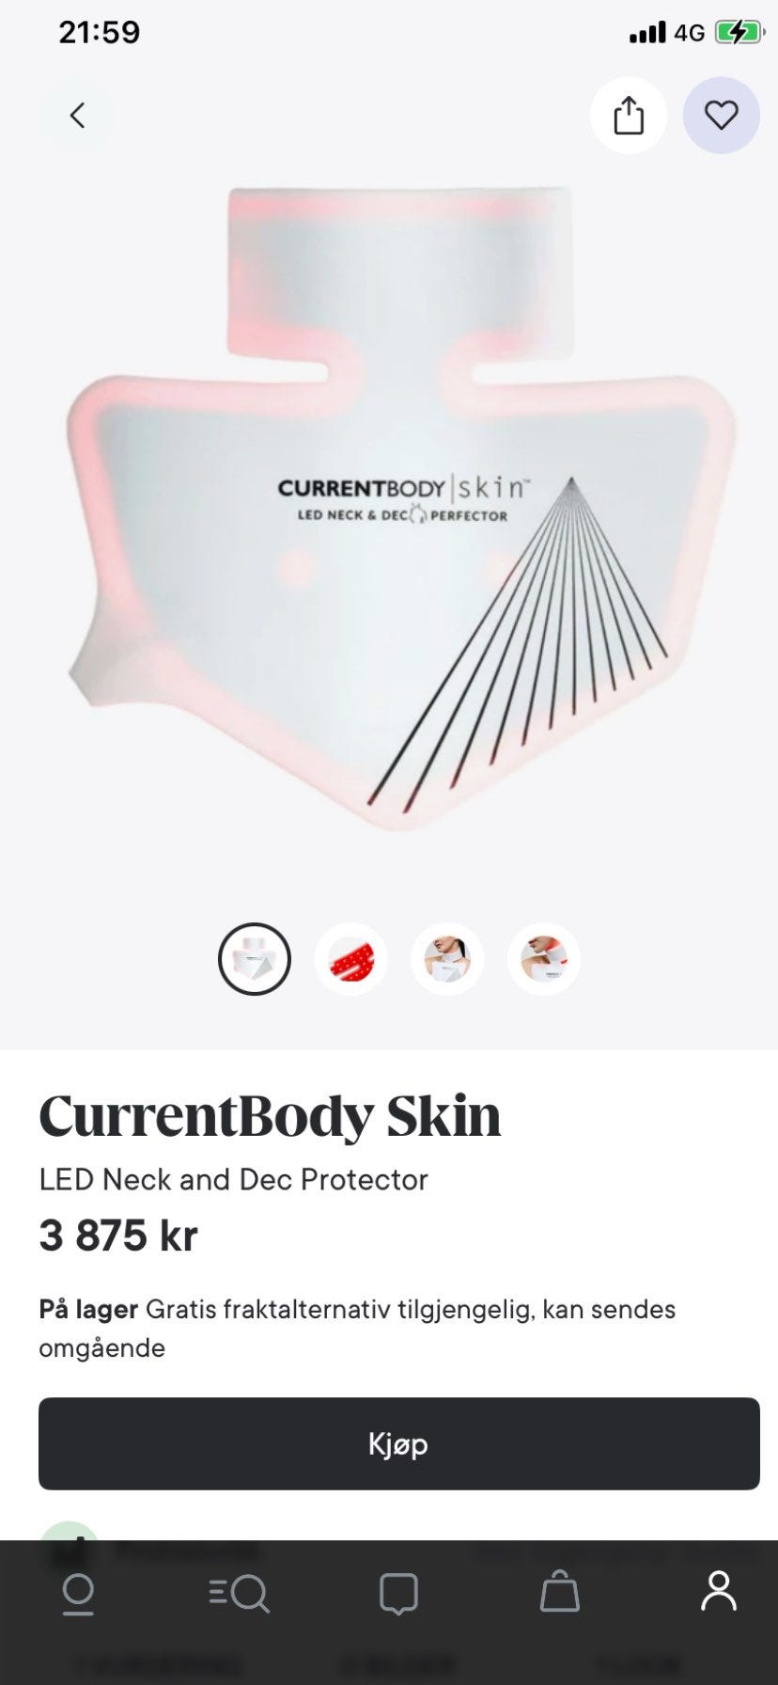Open the profile person tab
The height and width of the screenshot is (1685, 778).
tap(719, 1591)
